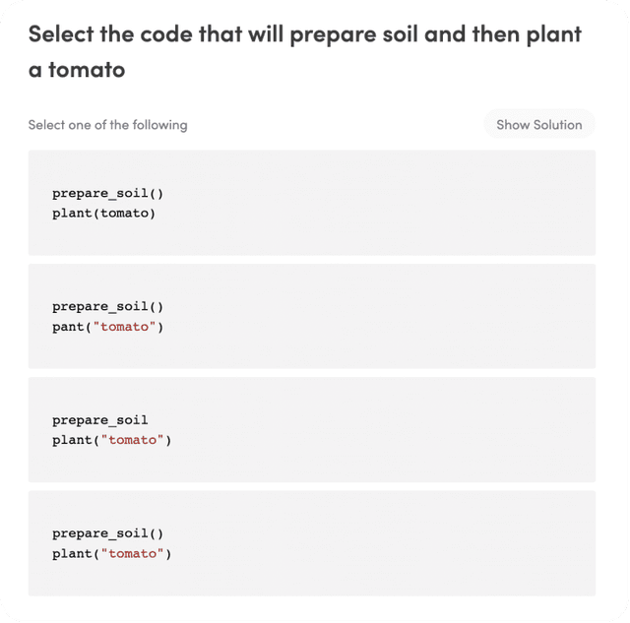Click the prepare_soil line missing parentheses
Viewport: 630px width, 623px height.
click(99, 420)
